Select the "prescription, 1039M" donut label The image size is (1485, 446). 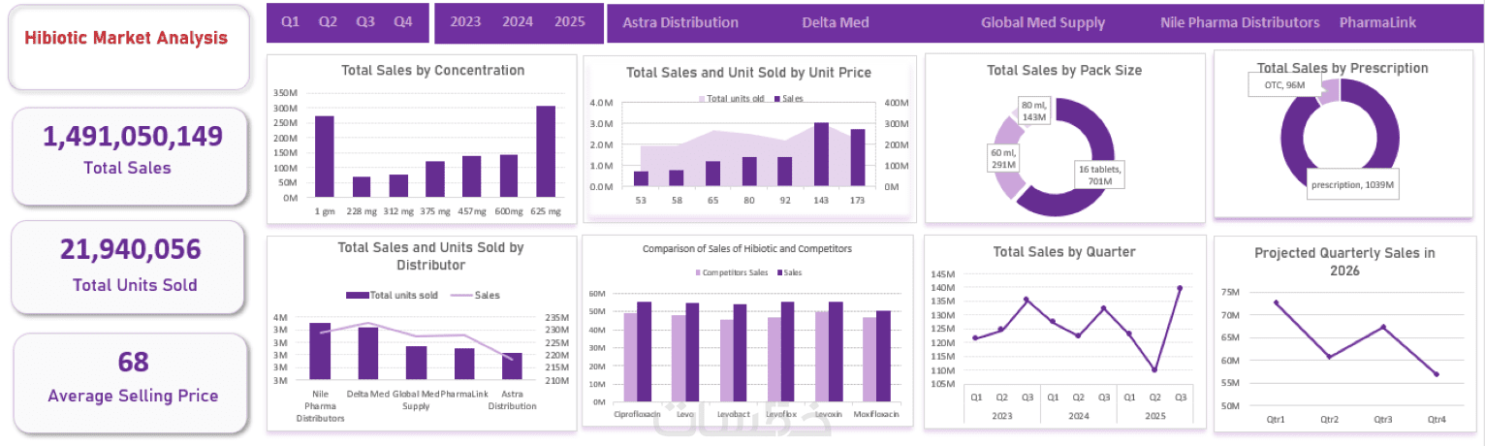tap(1352, 184)
